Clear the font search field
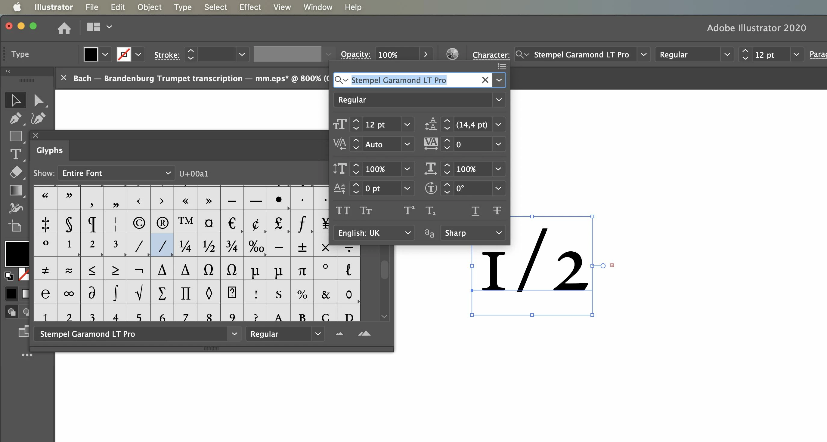The image size is (827, 442). 485,80
